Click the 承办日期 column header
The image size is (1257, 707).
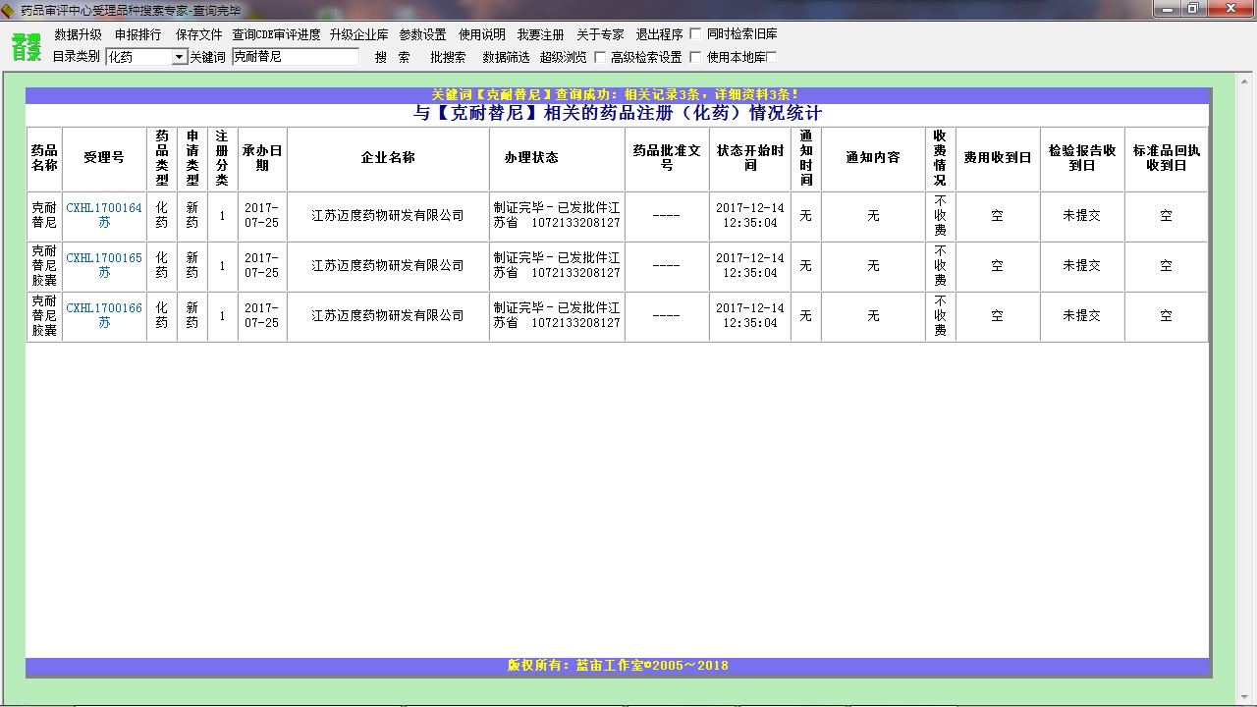click(262, 158)
